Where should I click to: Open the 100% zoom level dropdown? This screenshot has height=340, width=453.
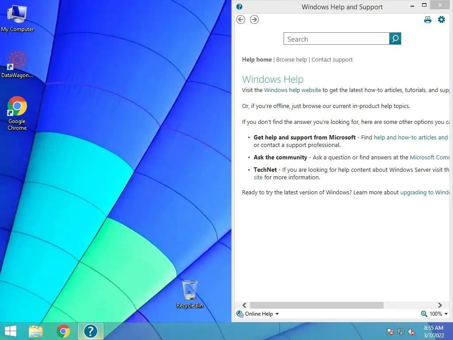(x=446, y=314)
